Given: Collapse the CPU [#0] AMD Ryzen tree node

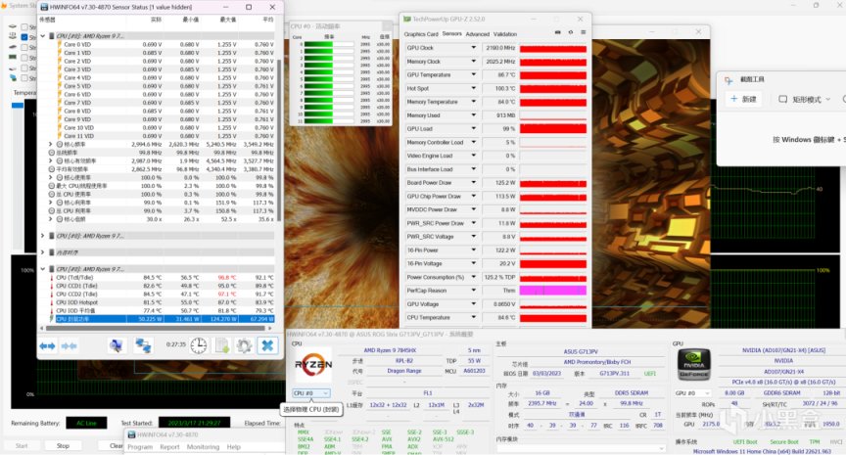Looking at the screenshot, I should click(43, 36).
